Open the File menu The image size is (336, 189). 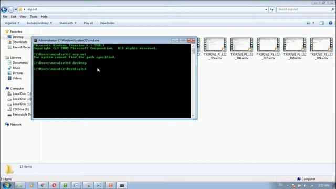tap(5, 17)
